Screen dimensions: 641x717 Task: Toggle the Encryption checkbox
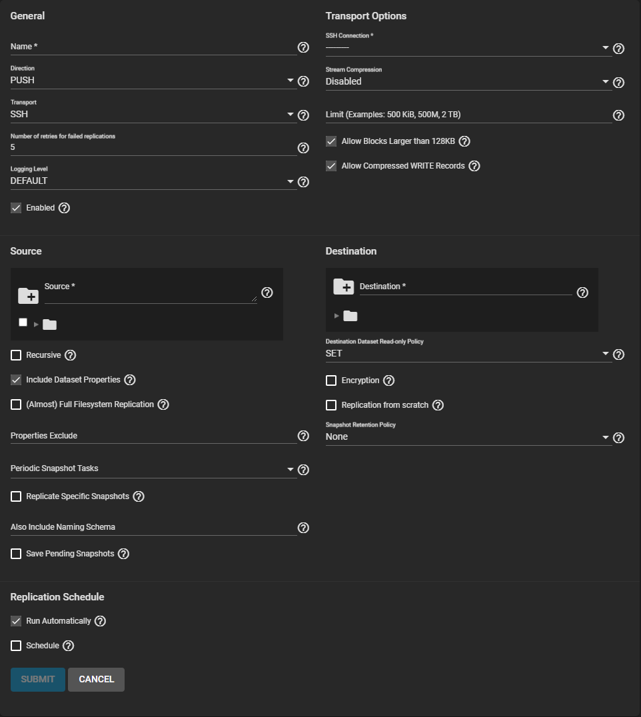[x=331, y=380]
